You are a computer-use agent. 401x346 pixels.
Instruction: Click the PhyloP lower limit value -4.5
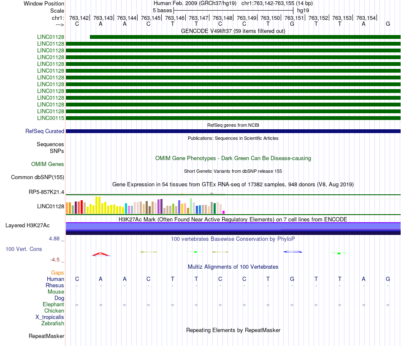[55, 260]
